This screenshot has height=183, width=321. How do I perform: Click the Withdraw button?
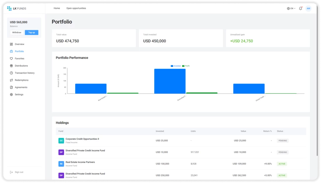click(17, 32)
